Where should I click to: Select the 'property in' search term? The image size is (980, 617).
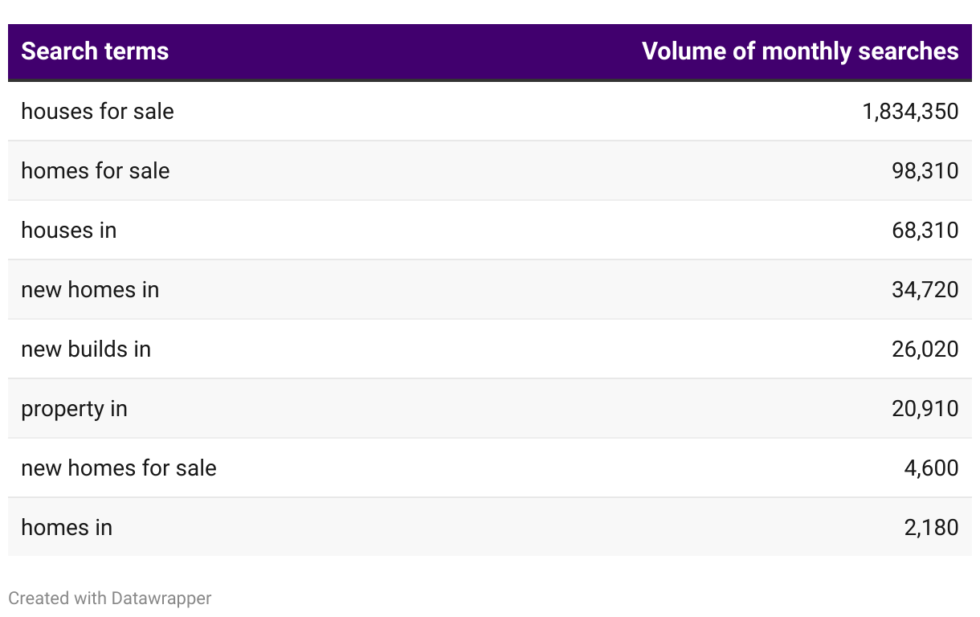(x=74, y=409)
